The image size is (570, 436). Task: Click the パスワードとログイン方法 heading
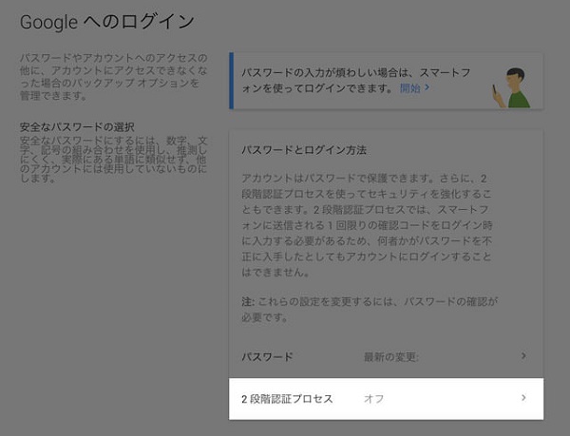click(304, 150)
